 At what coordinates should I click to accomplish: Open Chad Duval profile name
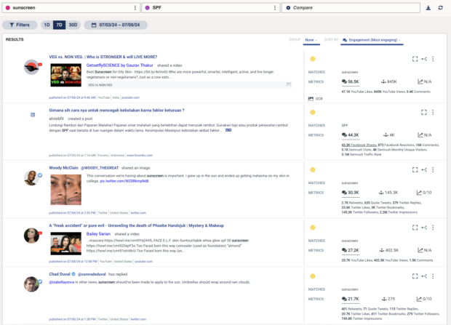[60, 274]
